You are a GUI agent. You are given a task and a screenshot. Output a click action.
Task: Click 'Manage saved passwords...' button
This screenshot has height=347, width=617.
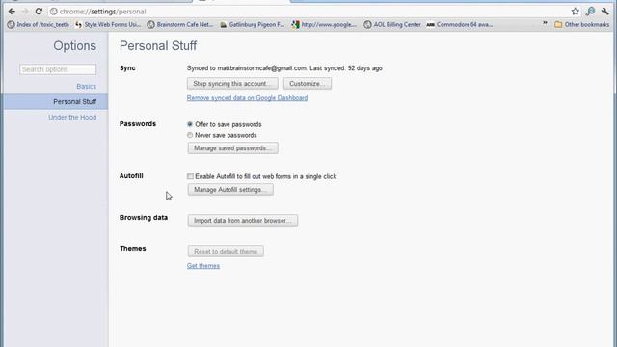point(233,147)
